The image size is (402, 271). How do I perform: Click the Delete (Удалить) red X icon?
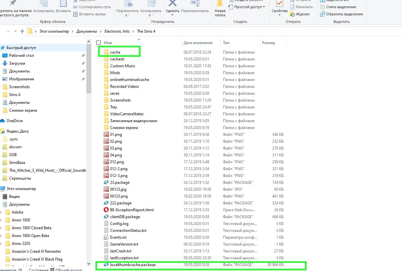pyautogui.click(x=172, y=4)
